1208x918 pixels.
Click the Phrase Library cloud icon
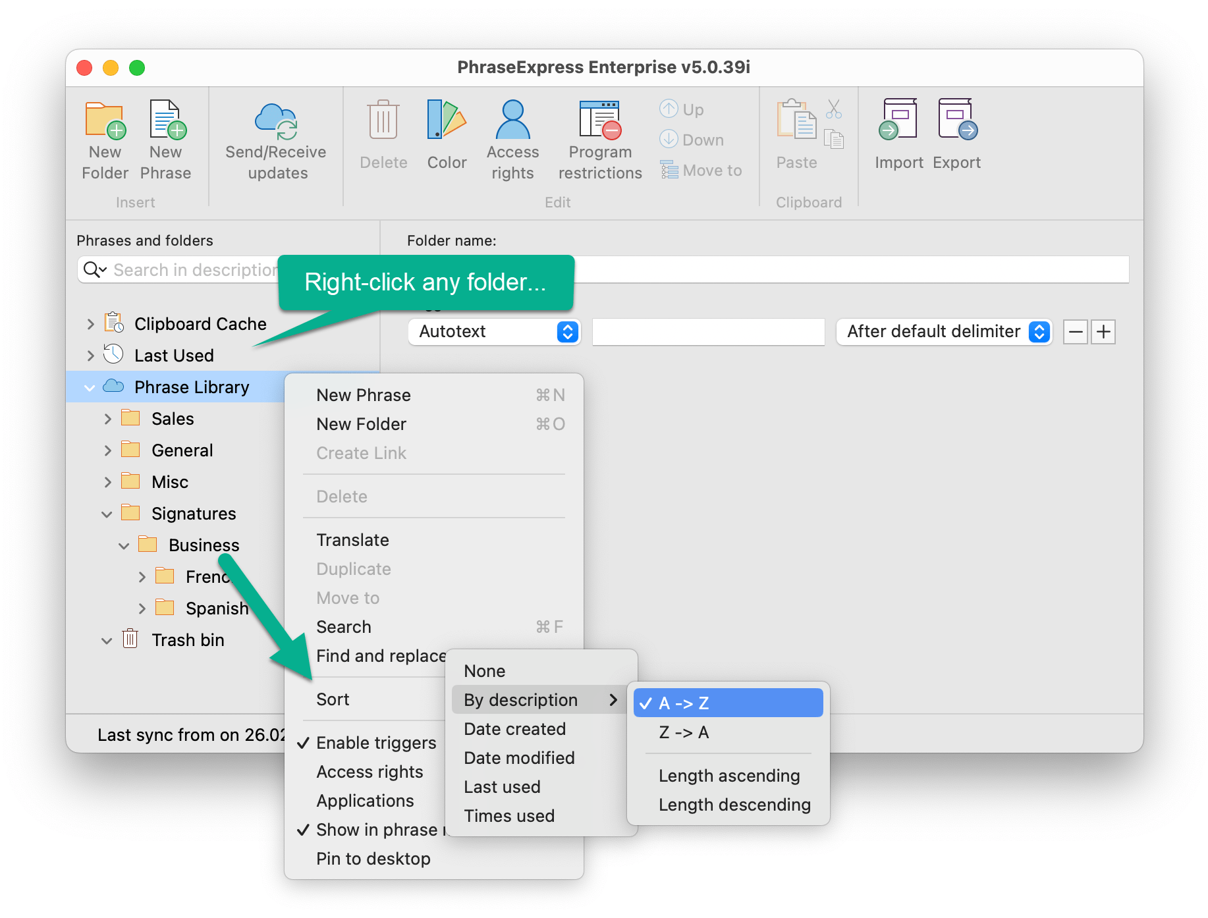[113, 386]
